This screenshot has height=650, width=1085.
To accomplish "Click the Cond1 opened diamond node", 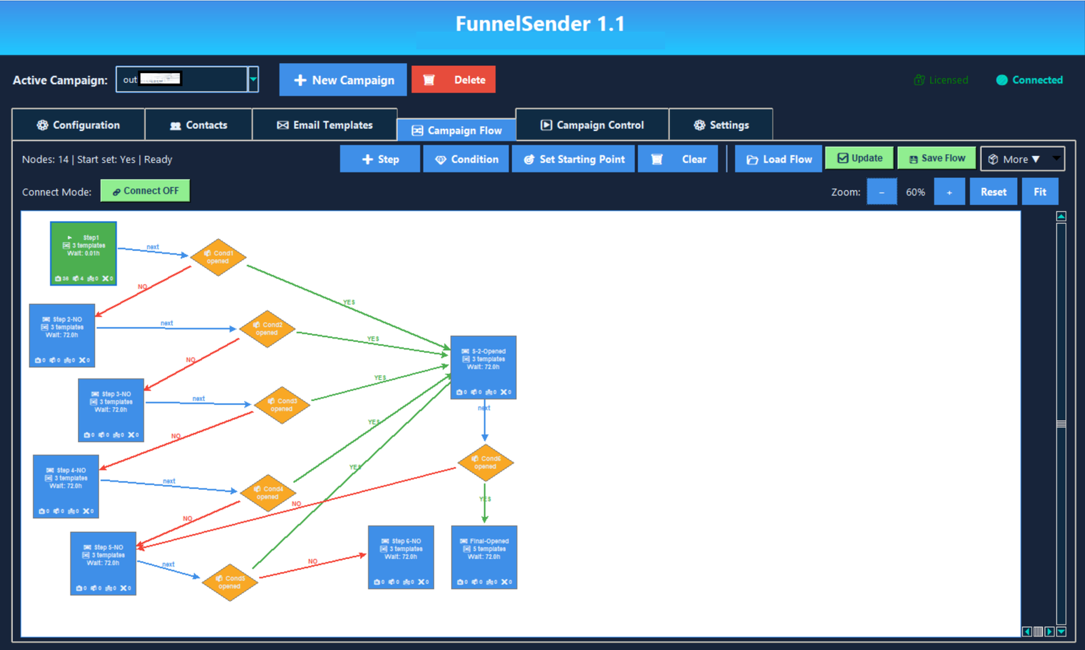I will (218, 257).
